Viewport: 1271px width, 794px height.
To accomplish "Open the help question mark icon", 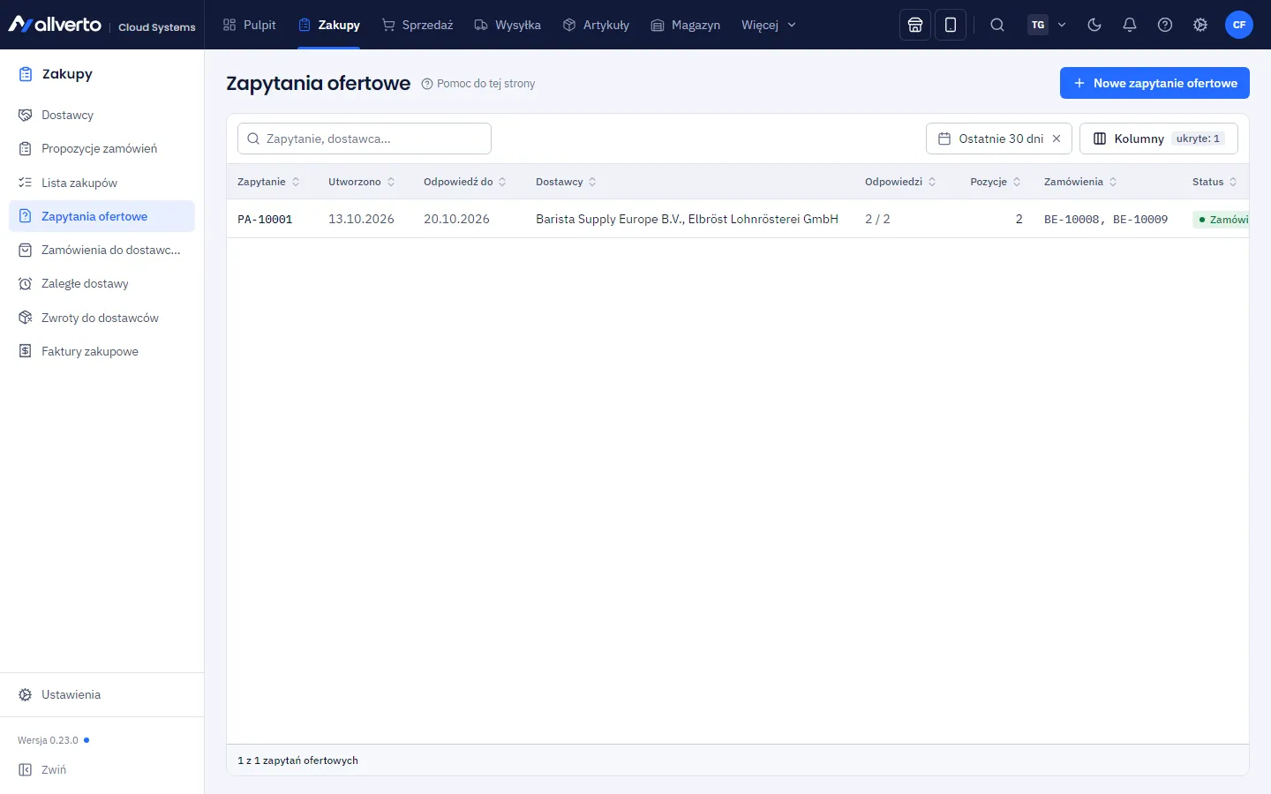I will pos(1165,25).
